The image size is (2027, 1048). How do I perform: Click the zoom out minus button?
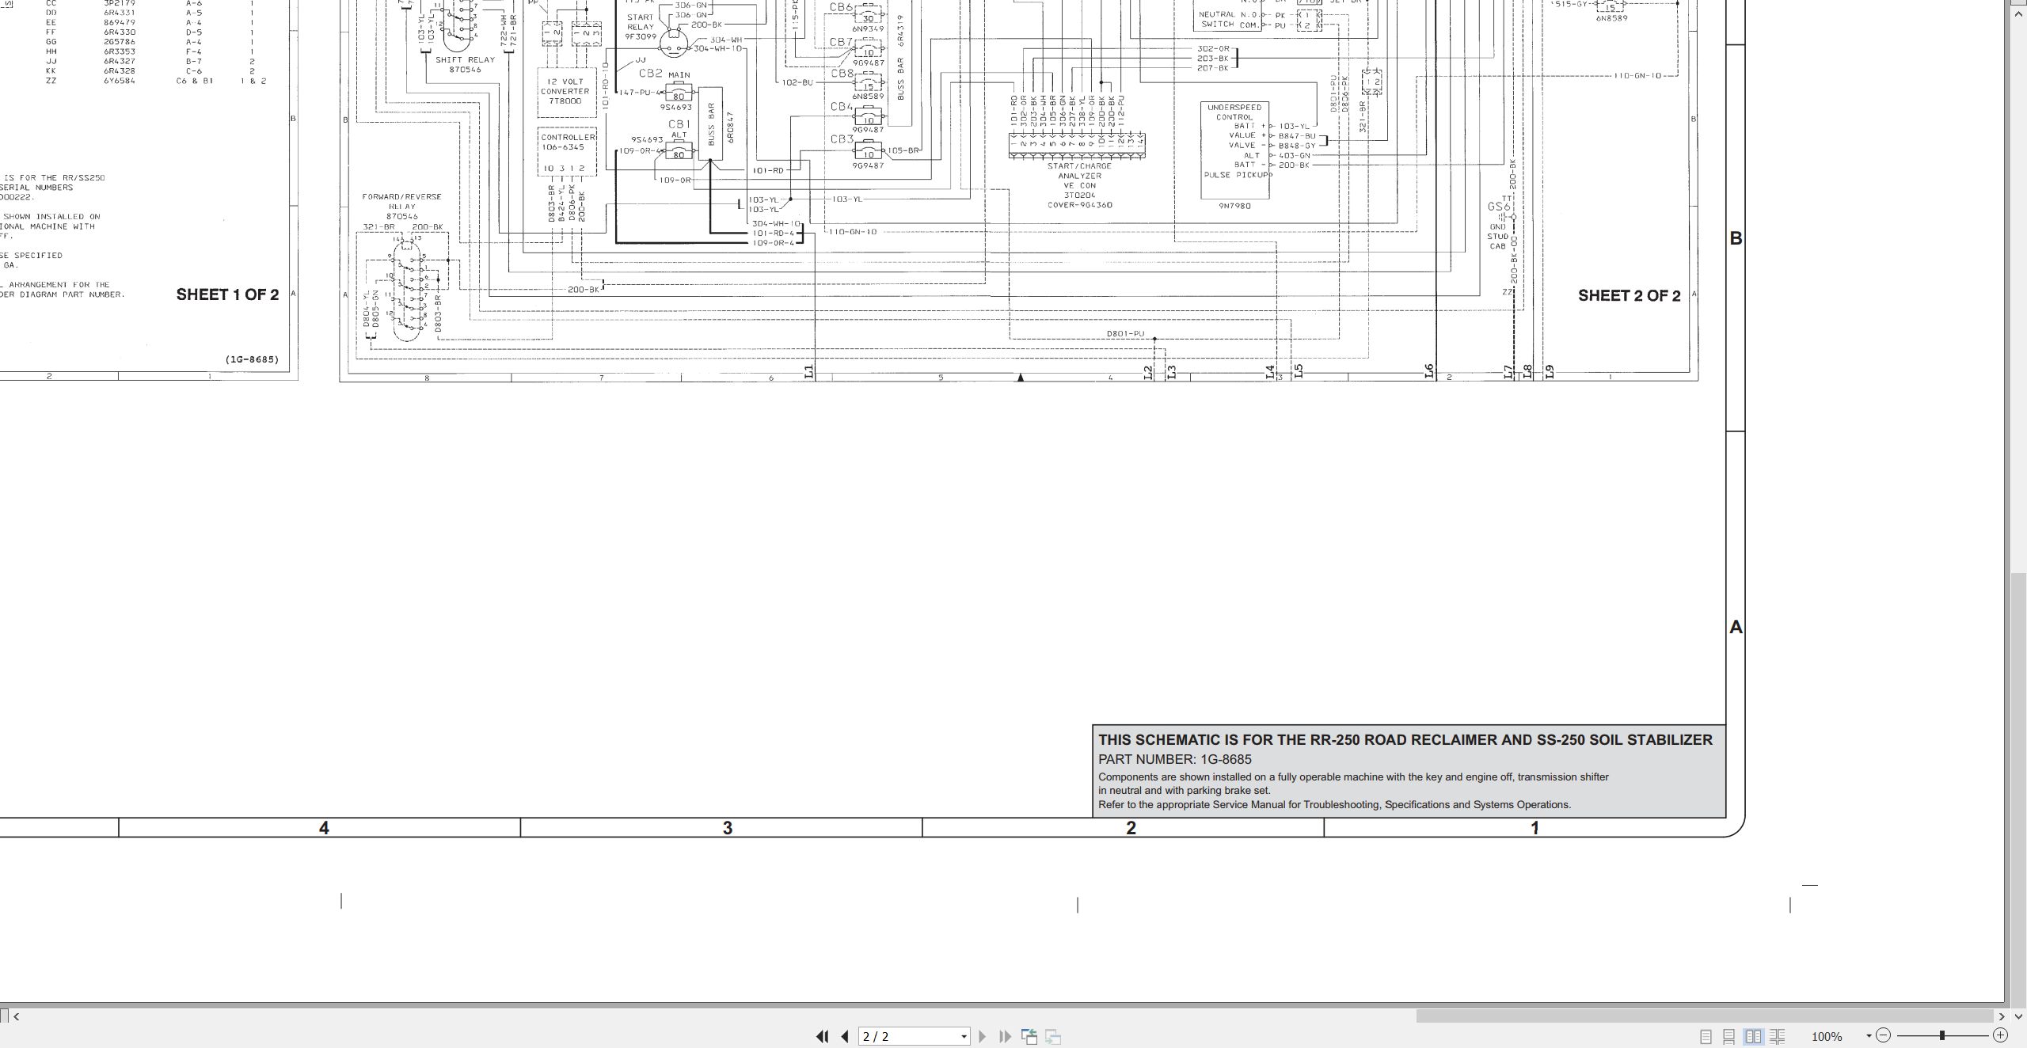(x=1884, y=1035)
